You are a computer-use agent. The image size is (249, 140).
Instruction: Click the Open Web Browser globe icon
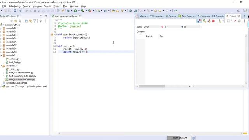click(130, 11)
